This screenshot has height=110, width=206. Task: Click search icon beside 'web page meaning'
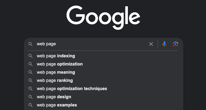coord(31,72)
